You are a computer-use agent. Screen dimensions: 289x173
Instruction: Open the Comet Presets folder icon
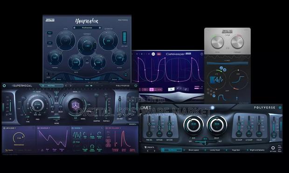click(145, 147)
